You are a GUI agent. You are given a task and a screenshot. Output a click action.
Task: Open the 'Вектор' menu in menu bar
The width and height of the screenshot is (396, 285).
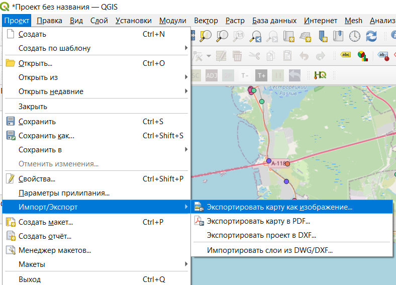[206, 21]
